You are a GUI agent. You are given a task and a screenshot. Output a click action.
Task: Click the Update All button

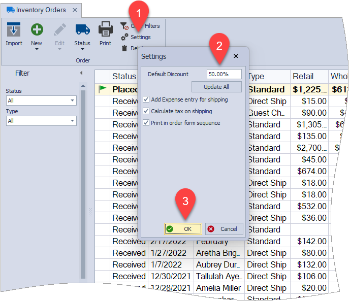pyautogui.click(x=216, y=87)
